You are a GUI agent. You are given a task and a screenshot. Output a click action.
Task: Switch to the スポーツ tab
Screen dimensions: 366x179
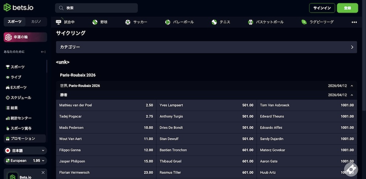14,22
